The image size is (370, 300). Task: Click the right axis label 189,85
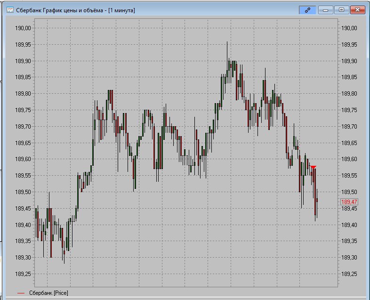point(349,77)
